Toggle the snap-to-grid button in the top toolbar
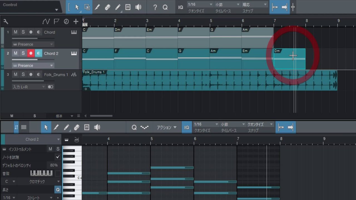Image resolution: width=356 pixels, height=200 pixels. click(275, 7)
